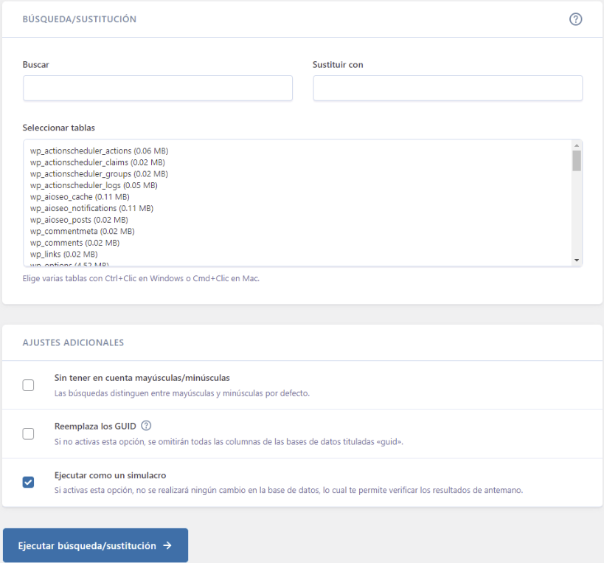This screenshot has width=604, height=563.
Task: Focus the Buscar text field
Action: point(158,89)
